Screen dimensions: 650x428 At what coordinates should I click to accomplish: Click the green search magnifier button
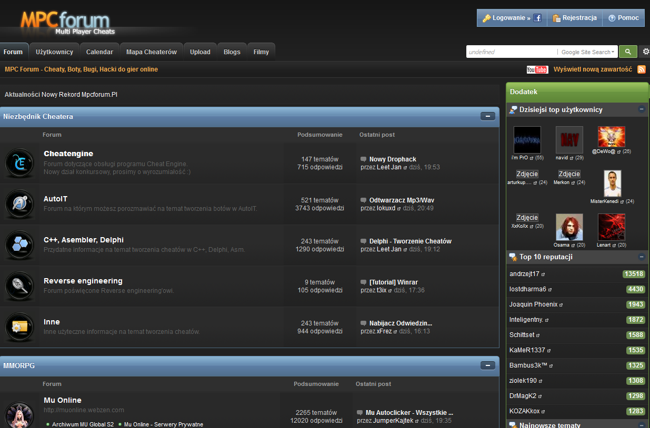tap(628, 52)
